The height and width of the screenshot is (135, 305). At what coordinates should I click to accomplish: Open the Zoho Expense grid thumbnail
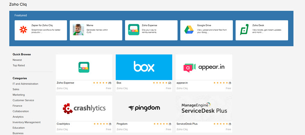[84, 67]
